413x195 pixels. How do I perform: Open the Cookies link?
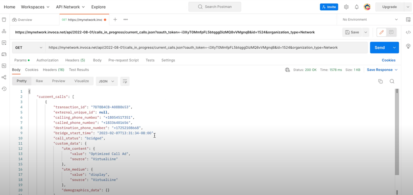click(389, 60)
